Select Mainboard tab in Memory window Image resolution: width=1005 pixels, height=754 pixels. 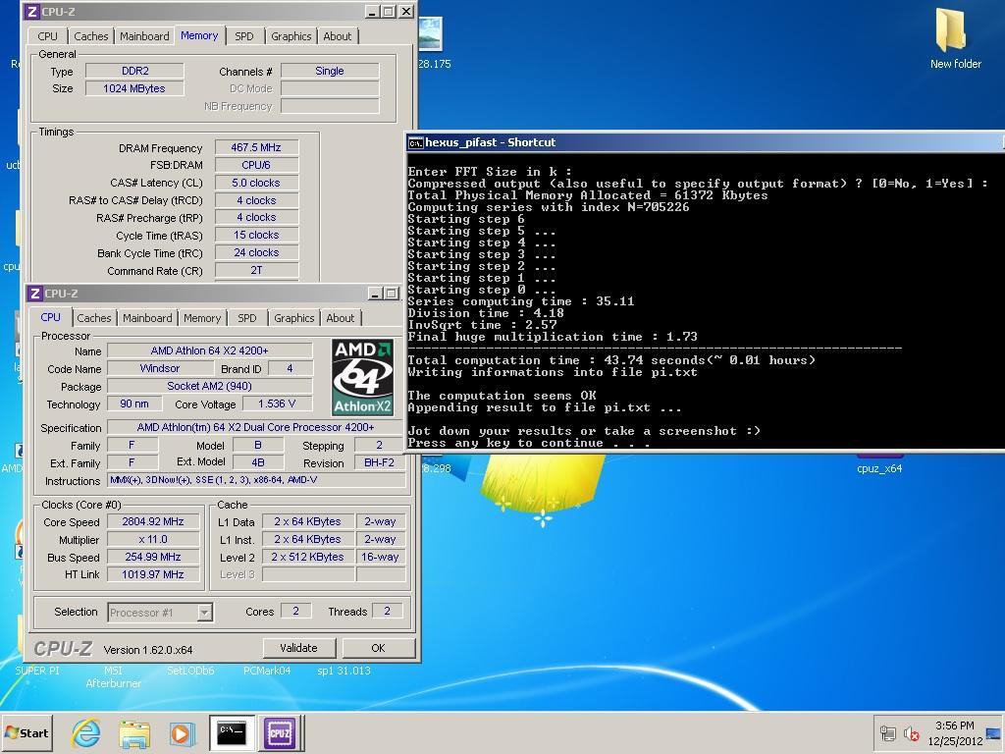coord(145,36)
